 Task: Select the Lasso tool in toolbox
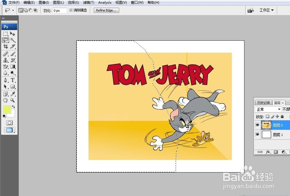point(6,40)
